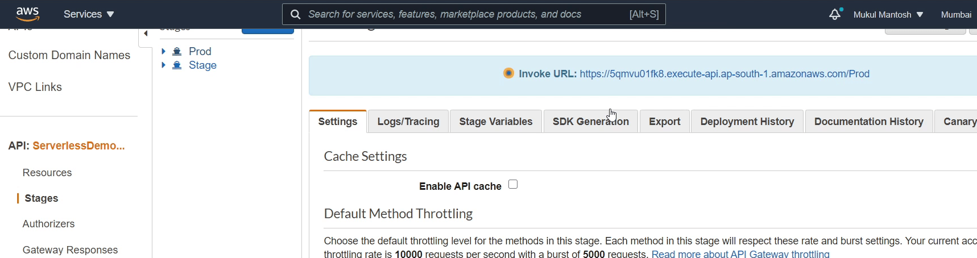Open the Mukul Mantosh account dropdown
Screen dimensions: 977x258
(888, 15)
